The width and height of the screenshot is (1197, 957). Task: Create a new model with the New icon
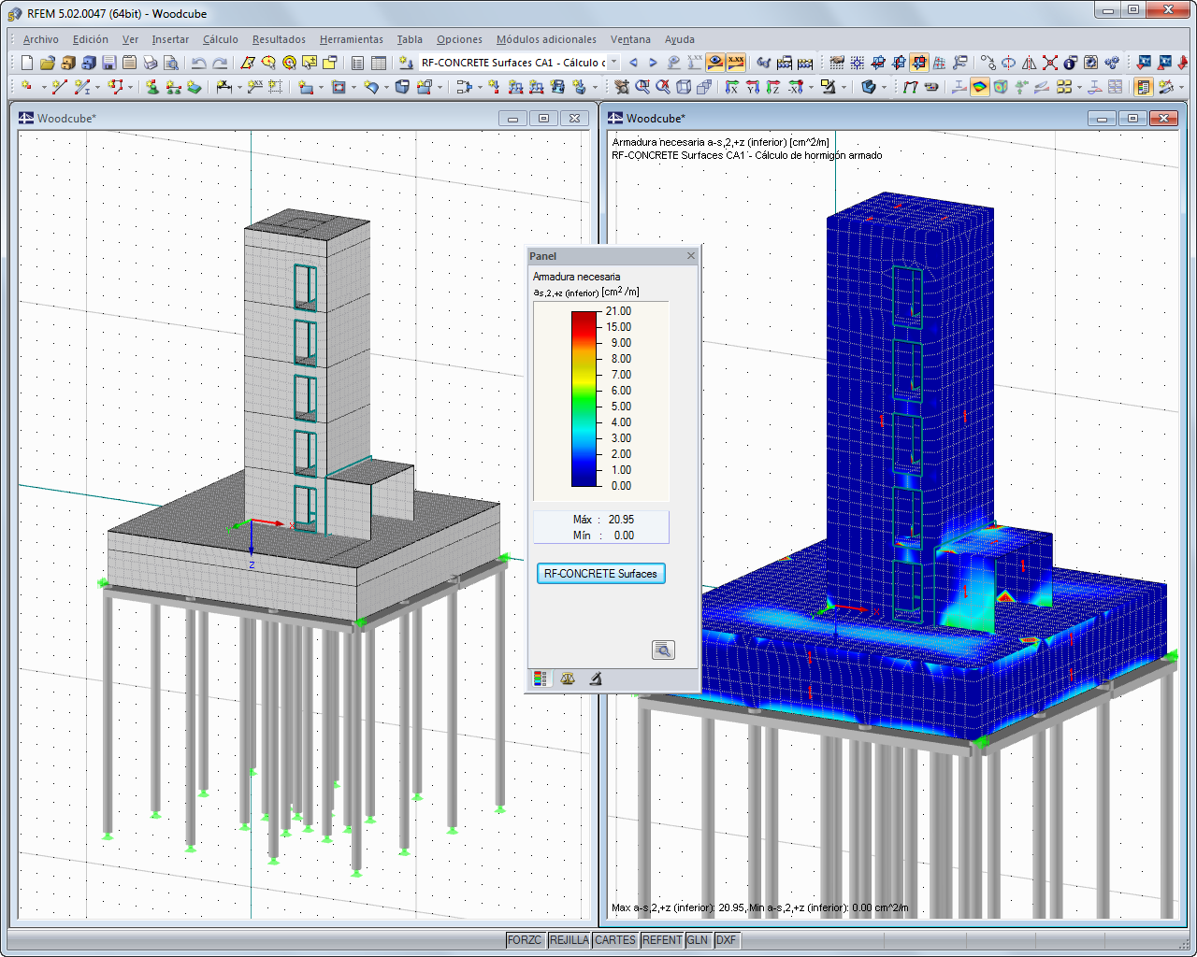coord(25,63)
